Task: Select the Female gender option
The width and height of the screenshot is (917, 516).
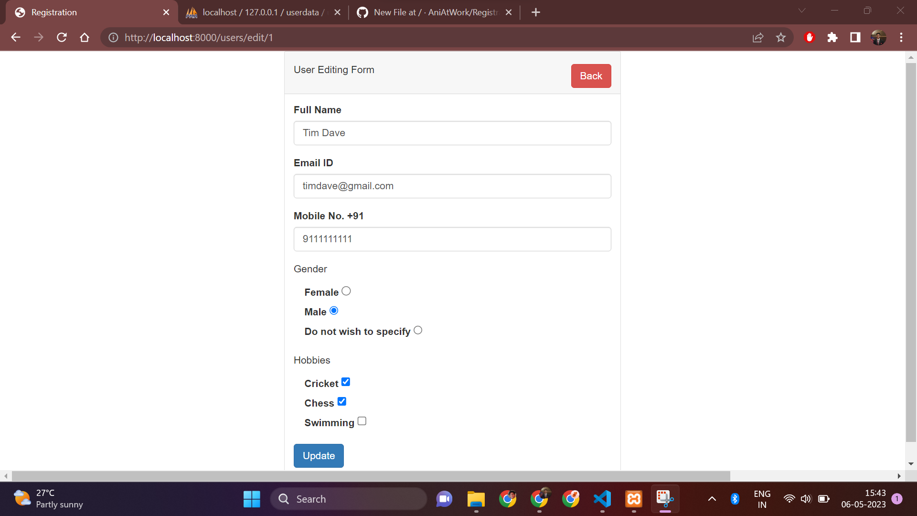Action: pos(346,291)
